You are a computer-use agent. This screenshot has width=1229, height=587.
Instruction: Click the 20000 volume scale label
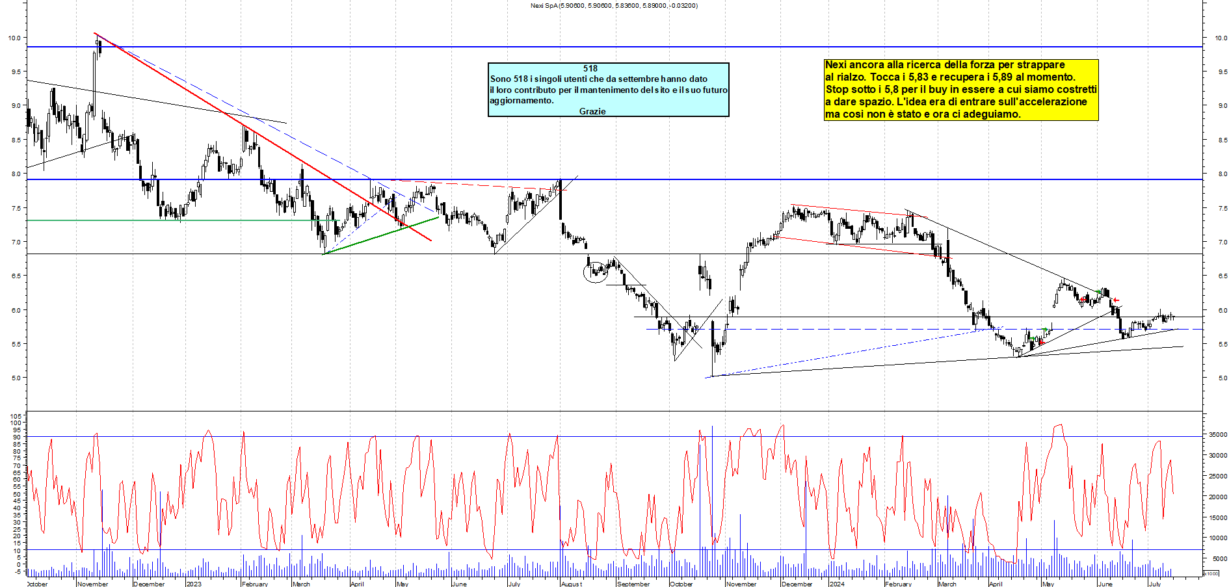point(1218,497)
